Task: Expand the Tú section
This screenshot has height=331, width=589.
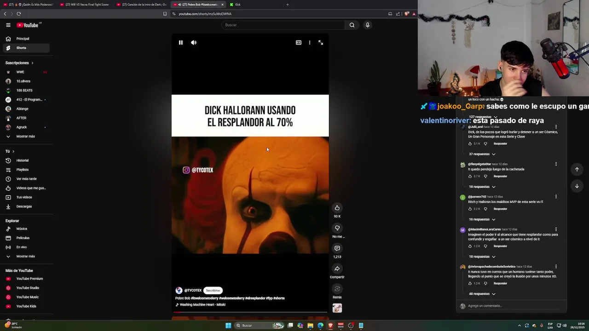Action: pyautogui.click(x=10, y=151)
